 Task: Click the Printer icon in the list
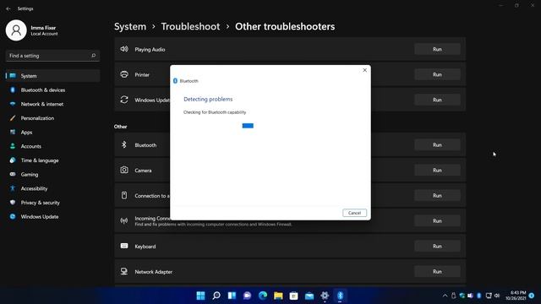[124, 74]
